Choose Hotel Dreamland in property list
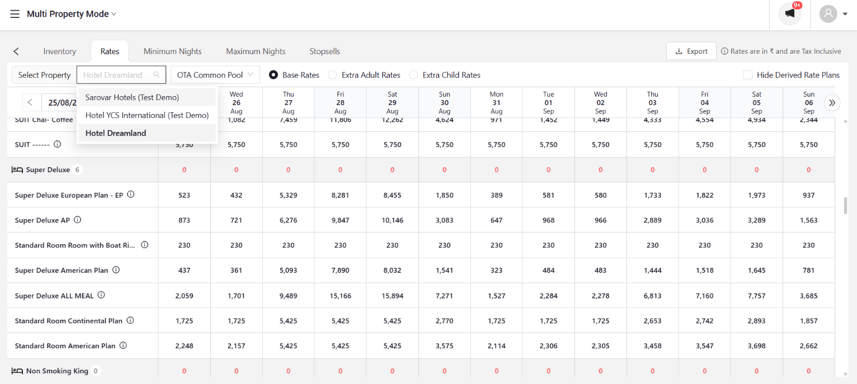Viewport: 857px width, 384px height. click(147, 133)
